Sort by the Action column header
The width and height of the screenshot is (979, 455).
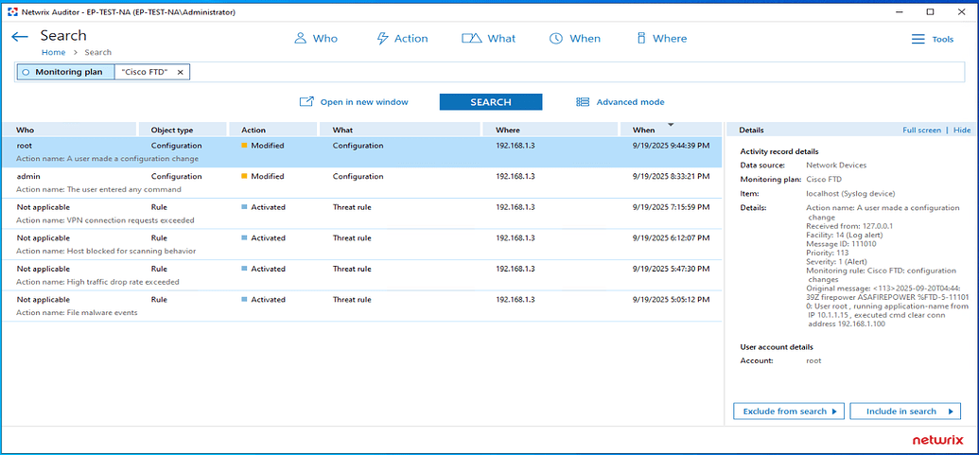coord(273,130)
